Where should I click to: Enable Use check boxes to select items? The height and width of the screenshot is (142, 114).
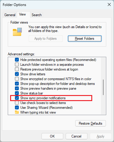[x=17, y=103]
